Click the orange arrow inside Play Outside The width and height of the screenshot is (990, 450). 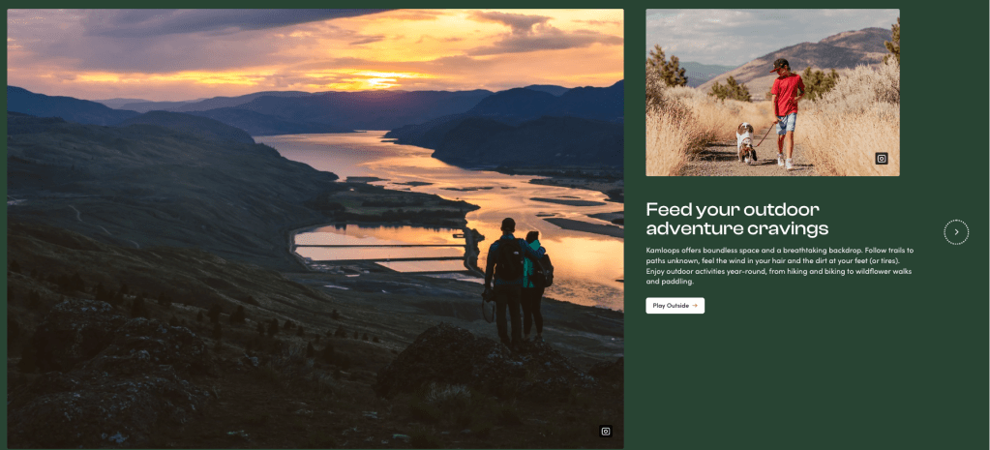click(695, 306)
